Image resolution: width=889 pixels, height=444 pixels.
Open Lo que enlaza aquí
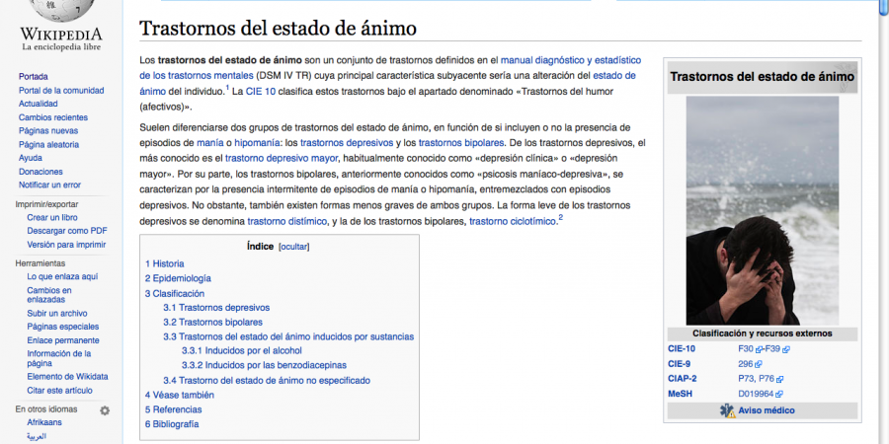coord(62,277)
